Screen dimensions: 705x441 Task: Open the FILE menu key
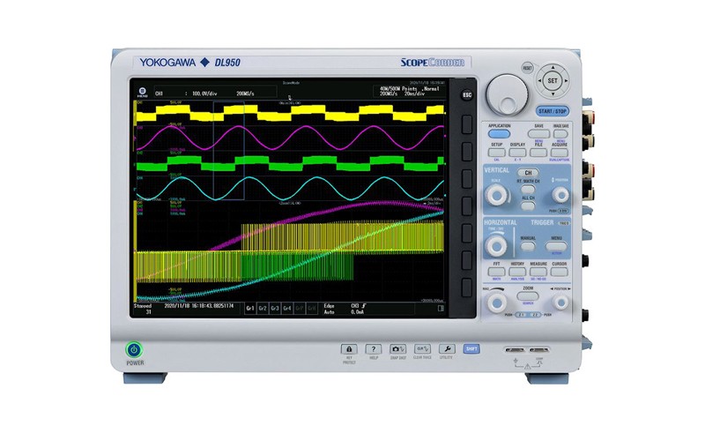tap(538, 153)
